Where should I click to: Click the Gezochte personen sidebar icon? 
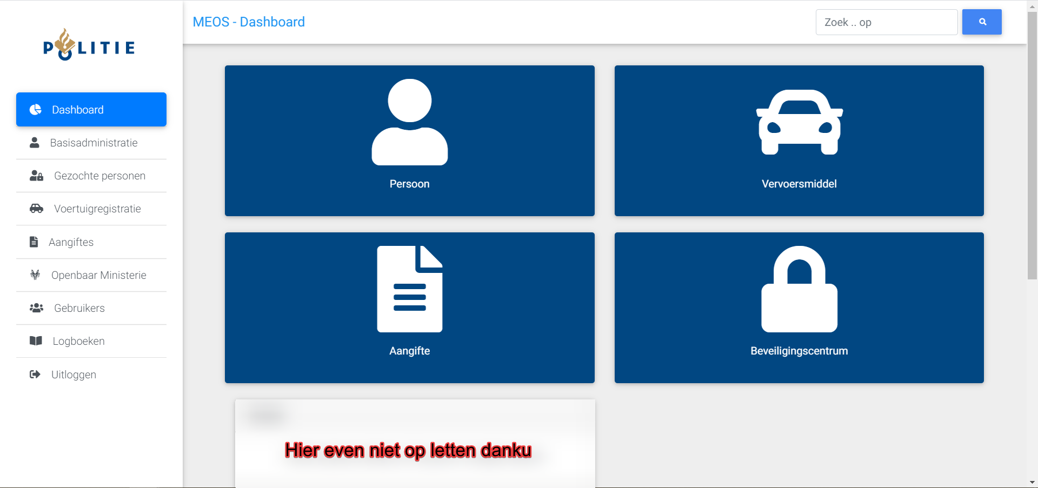coord(36,176)
